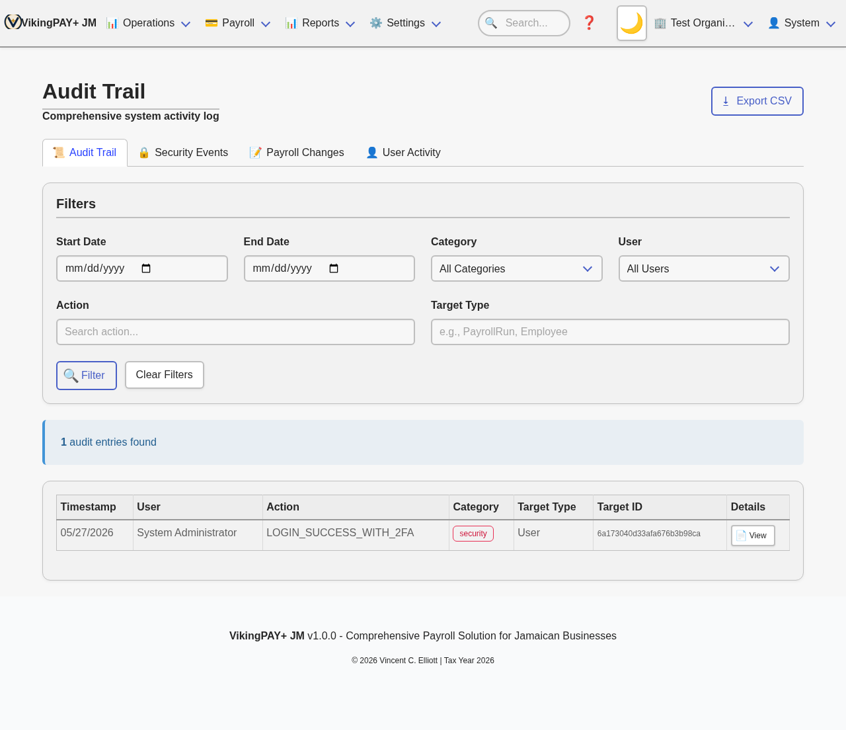The image size is (846, 730).
Task: Toggle dark mode with the moon button
Action: pyautogui.click(x=632, y=23)
